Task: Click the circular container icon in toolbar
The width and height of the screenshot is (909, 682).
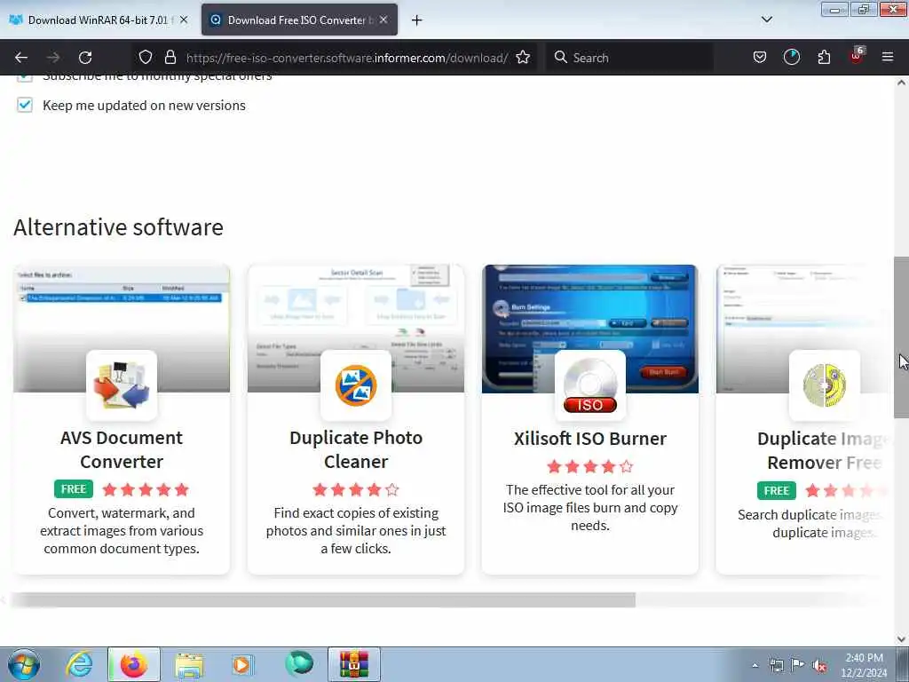Action: 791,58
